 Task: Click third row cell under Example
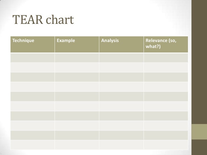(77, 77)
